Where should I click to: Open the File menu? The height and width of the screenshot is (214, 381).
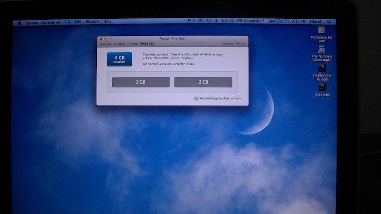pyautogui.click(x=67, y=22)
